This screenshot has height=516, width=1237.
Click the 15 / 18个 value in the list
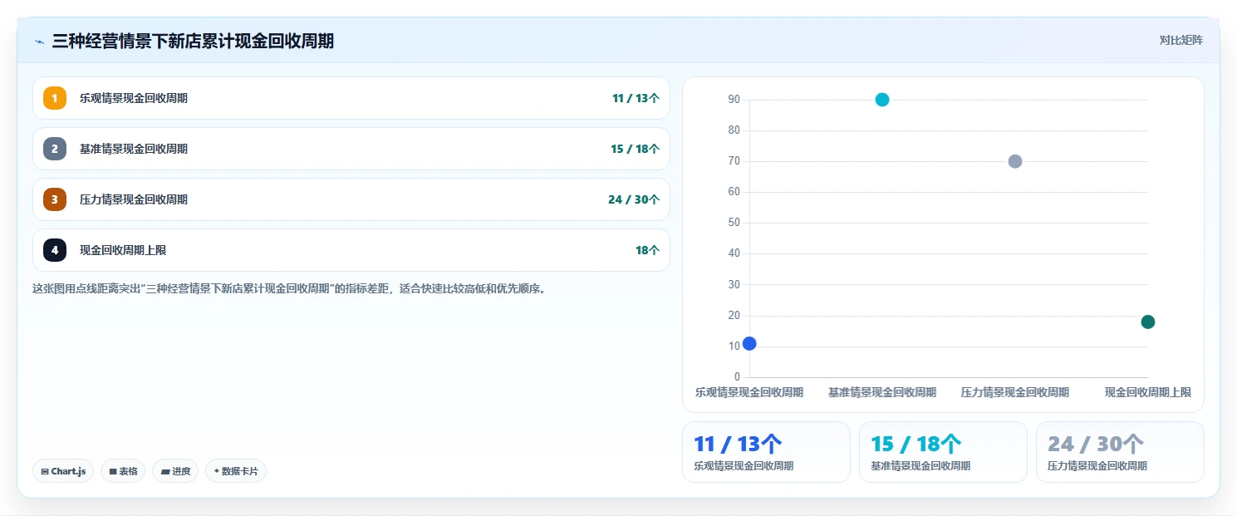click(x=635, y=149)
